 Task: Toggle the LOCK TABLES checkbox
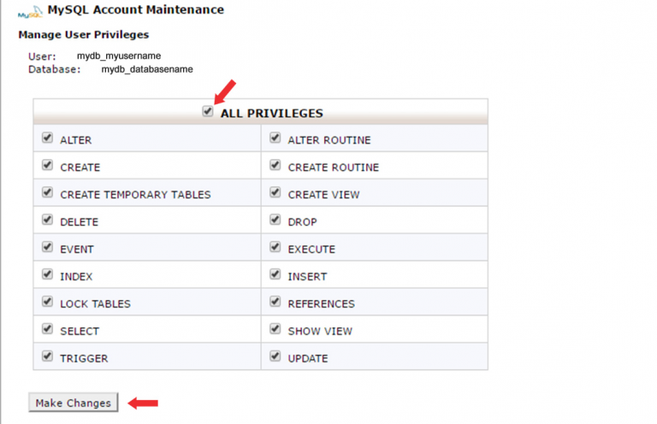[46, 303]
